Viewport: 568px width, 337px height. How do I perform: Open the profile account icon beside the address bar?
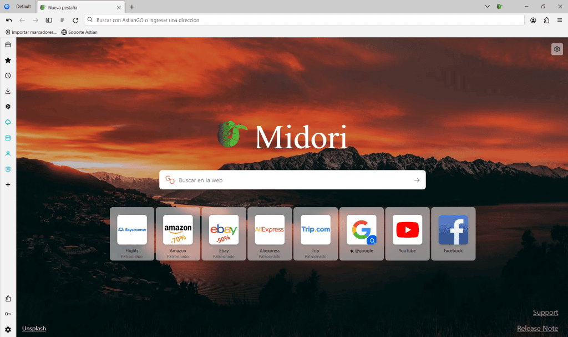[533, 20]
